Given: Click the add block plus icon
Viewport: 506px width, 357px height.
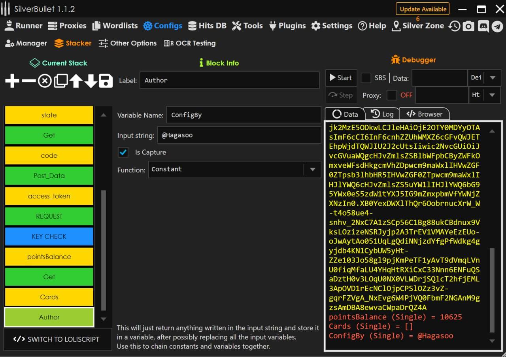Looking at the screenshot, I should coord(12,81).
